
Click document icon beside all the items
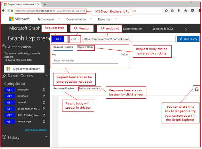(44, 109)
